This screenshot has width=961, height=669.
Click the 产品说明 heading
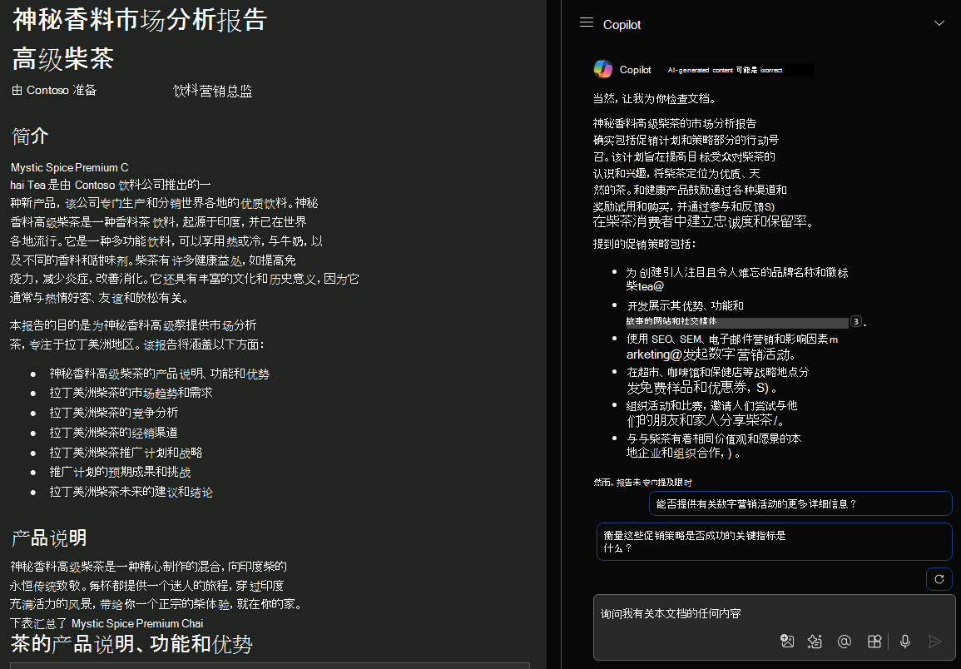[49, 538]
